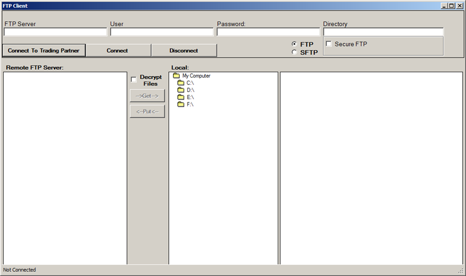
Task: Close the FTP Client window
Action: 460,6
